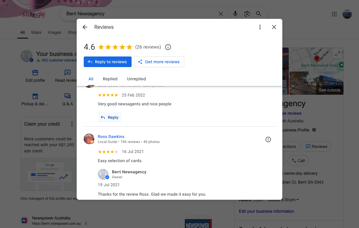Expand the map with the fullscreen icon
The image size is (359, 228).
tap(338, 54)
